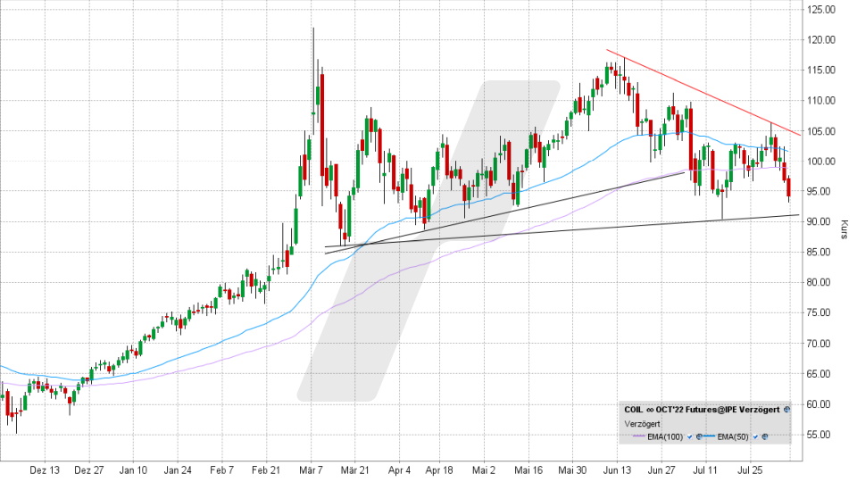This screenshot has width=857, height=482.
Task: Click the 'Jun 13' date label
Action: (617, 470)
